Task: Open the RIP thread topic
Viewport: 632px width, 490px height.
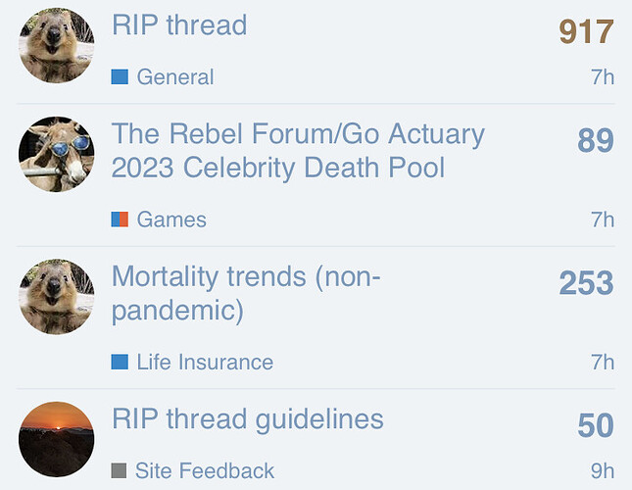Action: point(179,25)
